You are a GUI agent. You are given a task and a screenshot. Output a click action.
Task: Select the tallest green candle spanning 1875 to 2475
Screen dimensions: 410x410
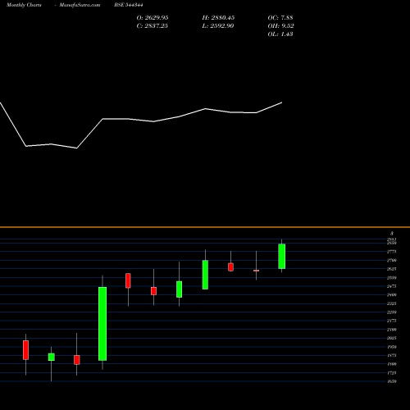102,324
